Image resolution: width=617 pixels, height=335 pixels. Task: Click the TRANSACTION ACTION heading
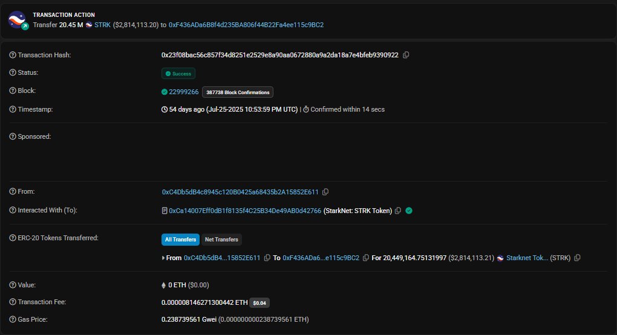click(x=64, y=15)
